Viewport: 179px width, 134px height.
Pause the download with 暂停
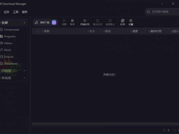click(72, 22)
